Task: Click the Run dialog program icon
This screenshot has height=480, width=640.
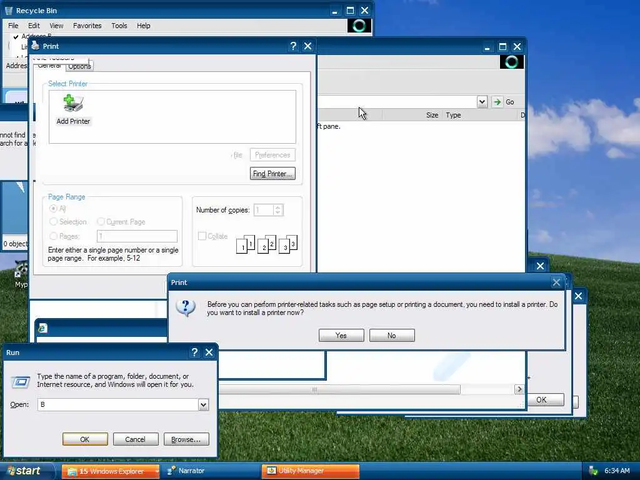Action: tap(21, 382)
